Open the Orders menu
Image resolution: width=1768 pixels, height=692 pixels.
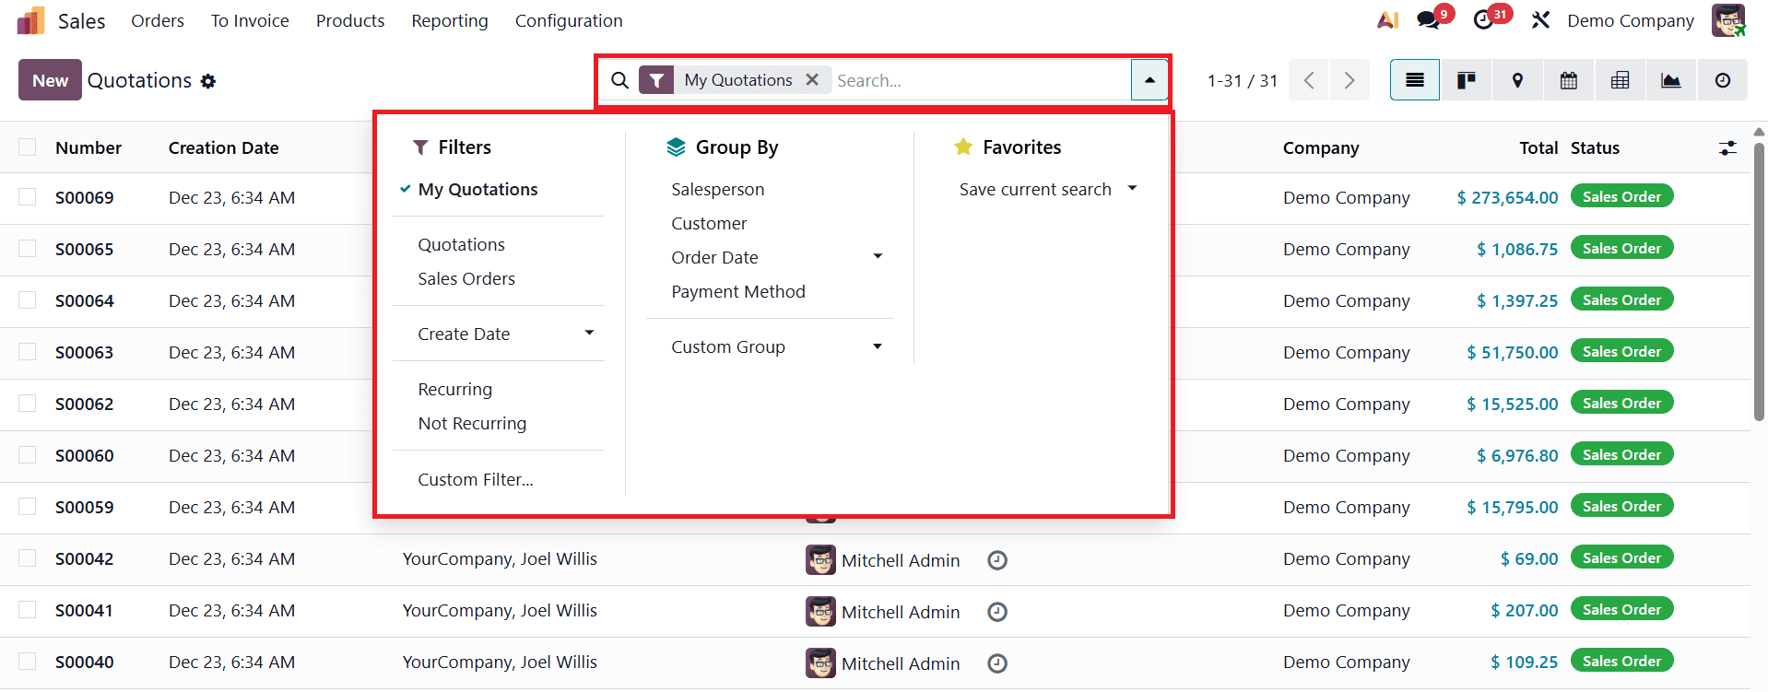click(158, 20)
